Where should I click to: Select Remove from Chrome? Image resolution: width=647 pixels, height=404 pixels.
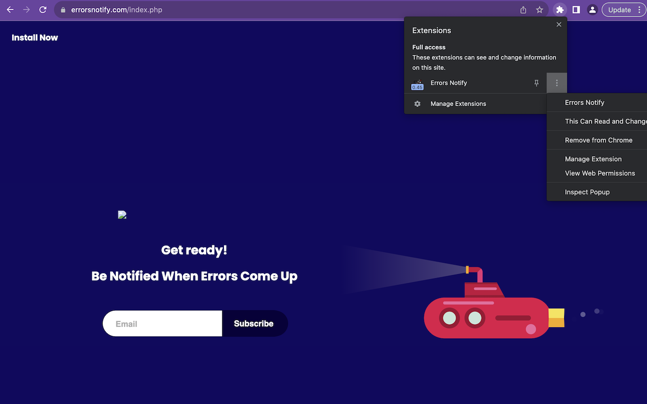(x=598, y=140)
